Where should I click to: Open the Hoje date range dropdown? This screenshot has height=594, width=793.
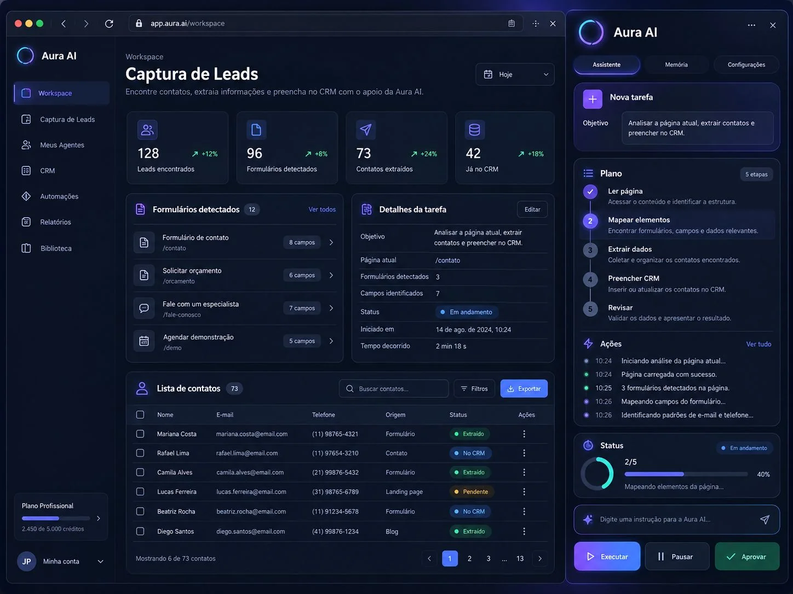(515, 74)
